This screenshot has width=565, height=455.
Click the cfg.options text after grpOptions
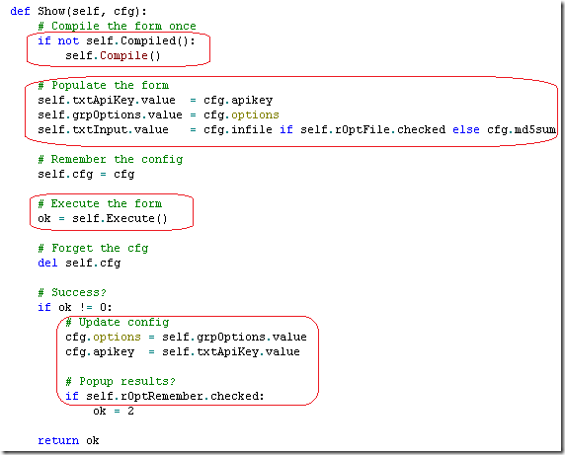241,114
